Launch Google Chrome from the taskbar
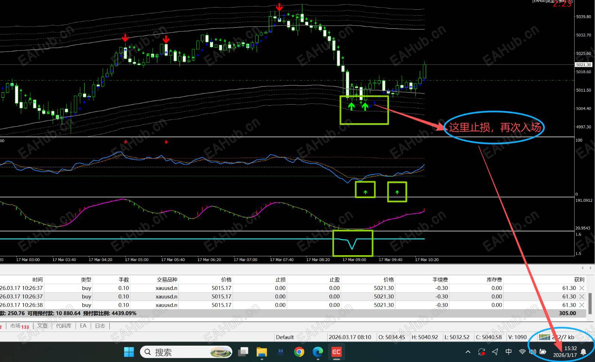This screenshot has height=362, width=595. tap(299, 352)
